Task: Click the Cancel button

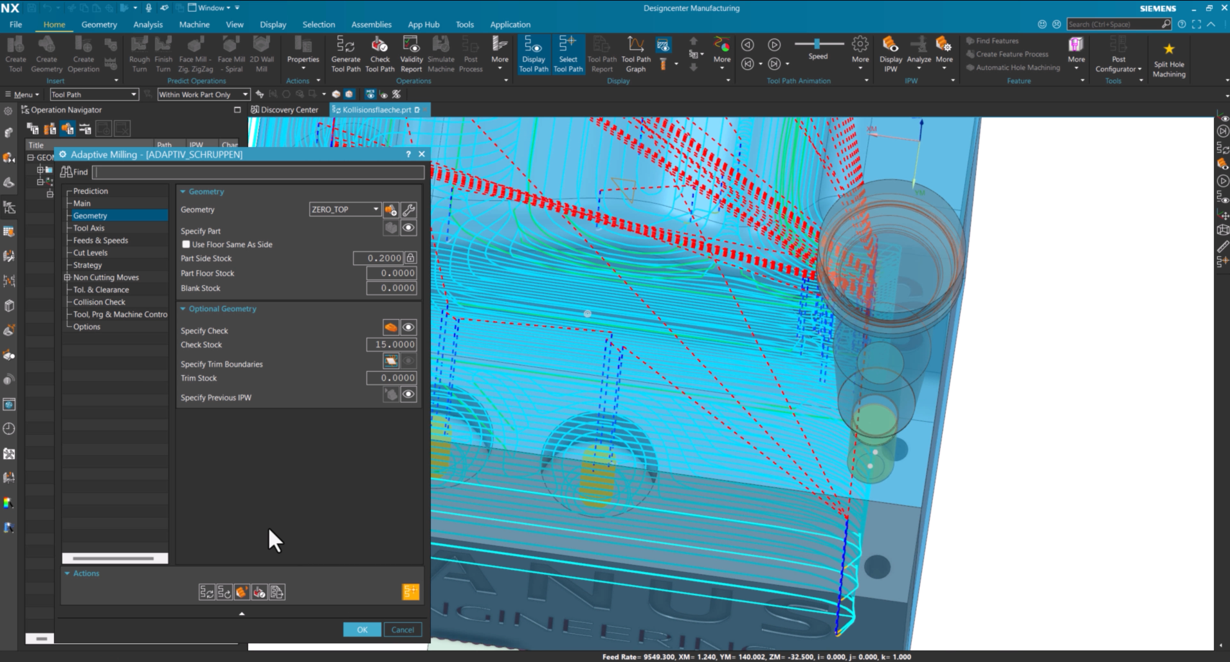Action: tap(403, 630)
